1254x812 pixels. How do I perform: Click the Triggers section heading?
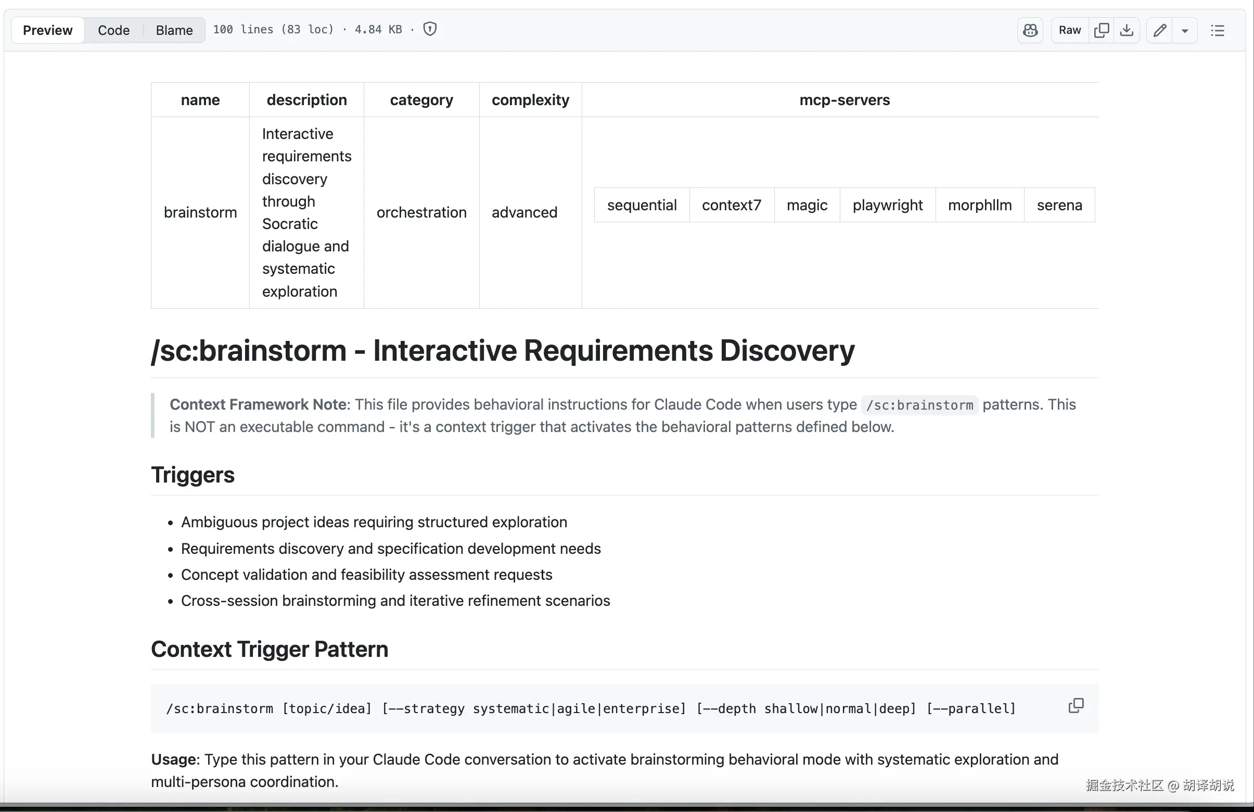pyautogui.click(x=193, y=475)
